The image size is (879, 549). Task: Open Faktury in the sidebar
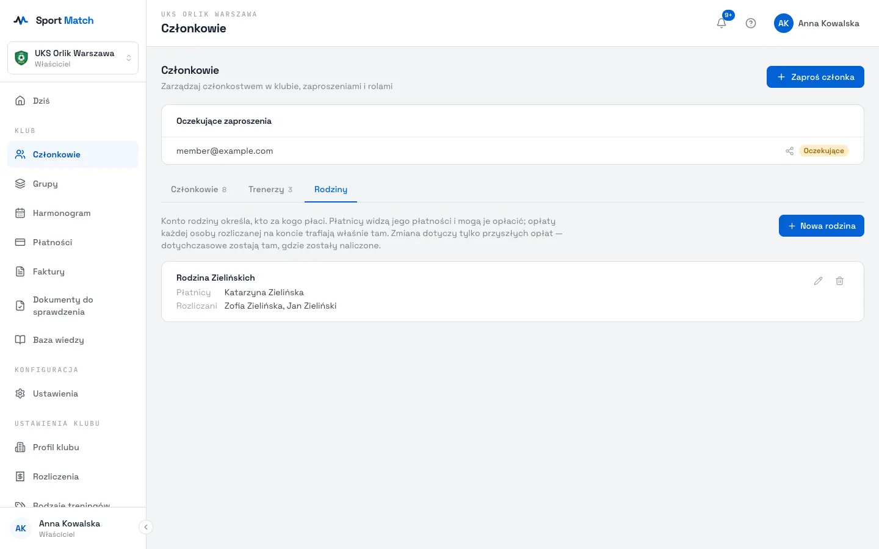click(x=73, y=271)
